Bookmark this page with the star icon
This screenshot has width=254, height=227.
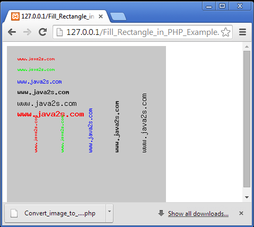click(x=226, y=32)
